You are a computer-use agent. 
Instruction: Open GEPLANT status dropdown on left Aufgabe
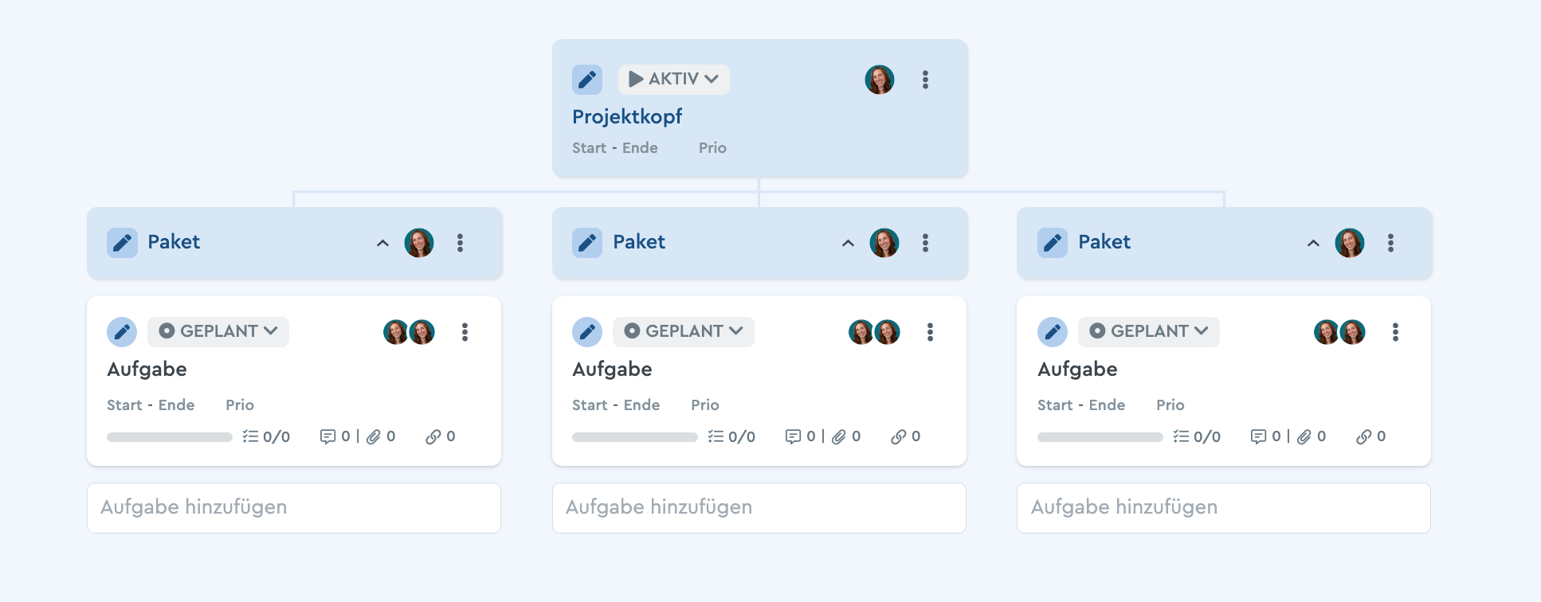pyautogui.click(x=218, y=331)
